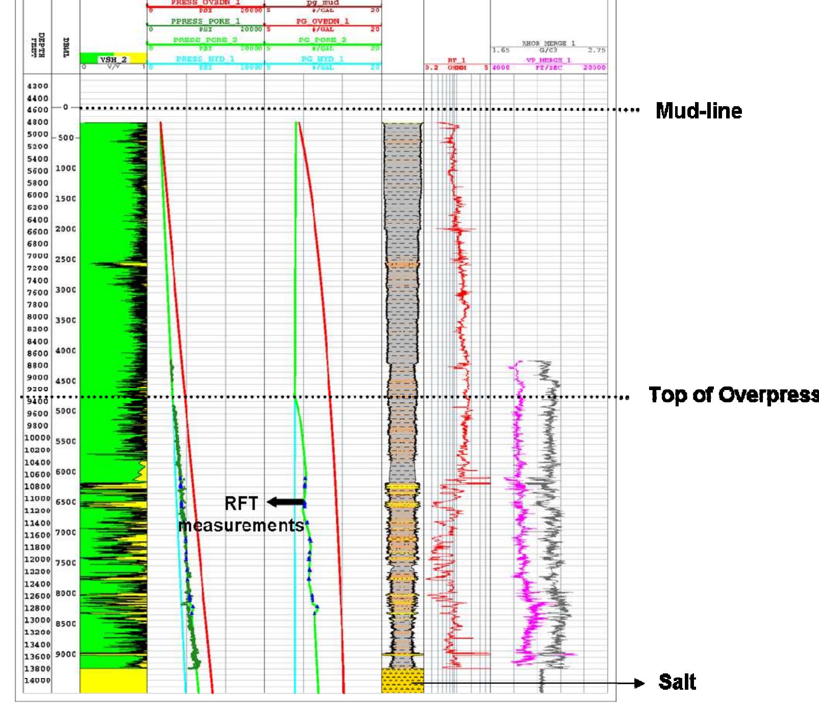Viewport: 819px width, 703px height.
Task: Select the PPRESS_PORE_1 curve label
Action: click(x=205, y=21)
